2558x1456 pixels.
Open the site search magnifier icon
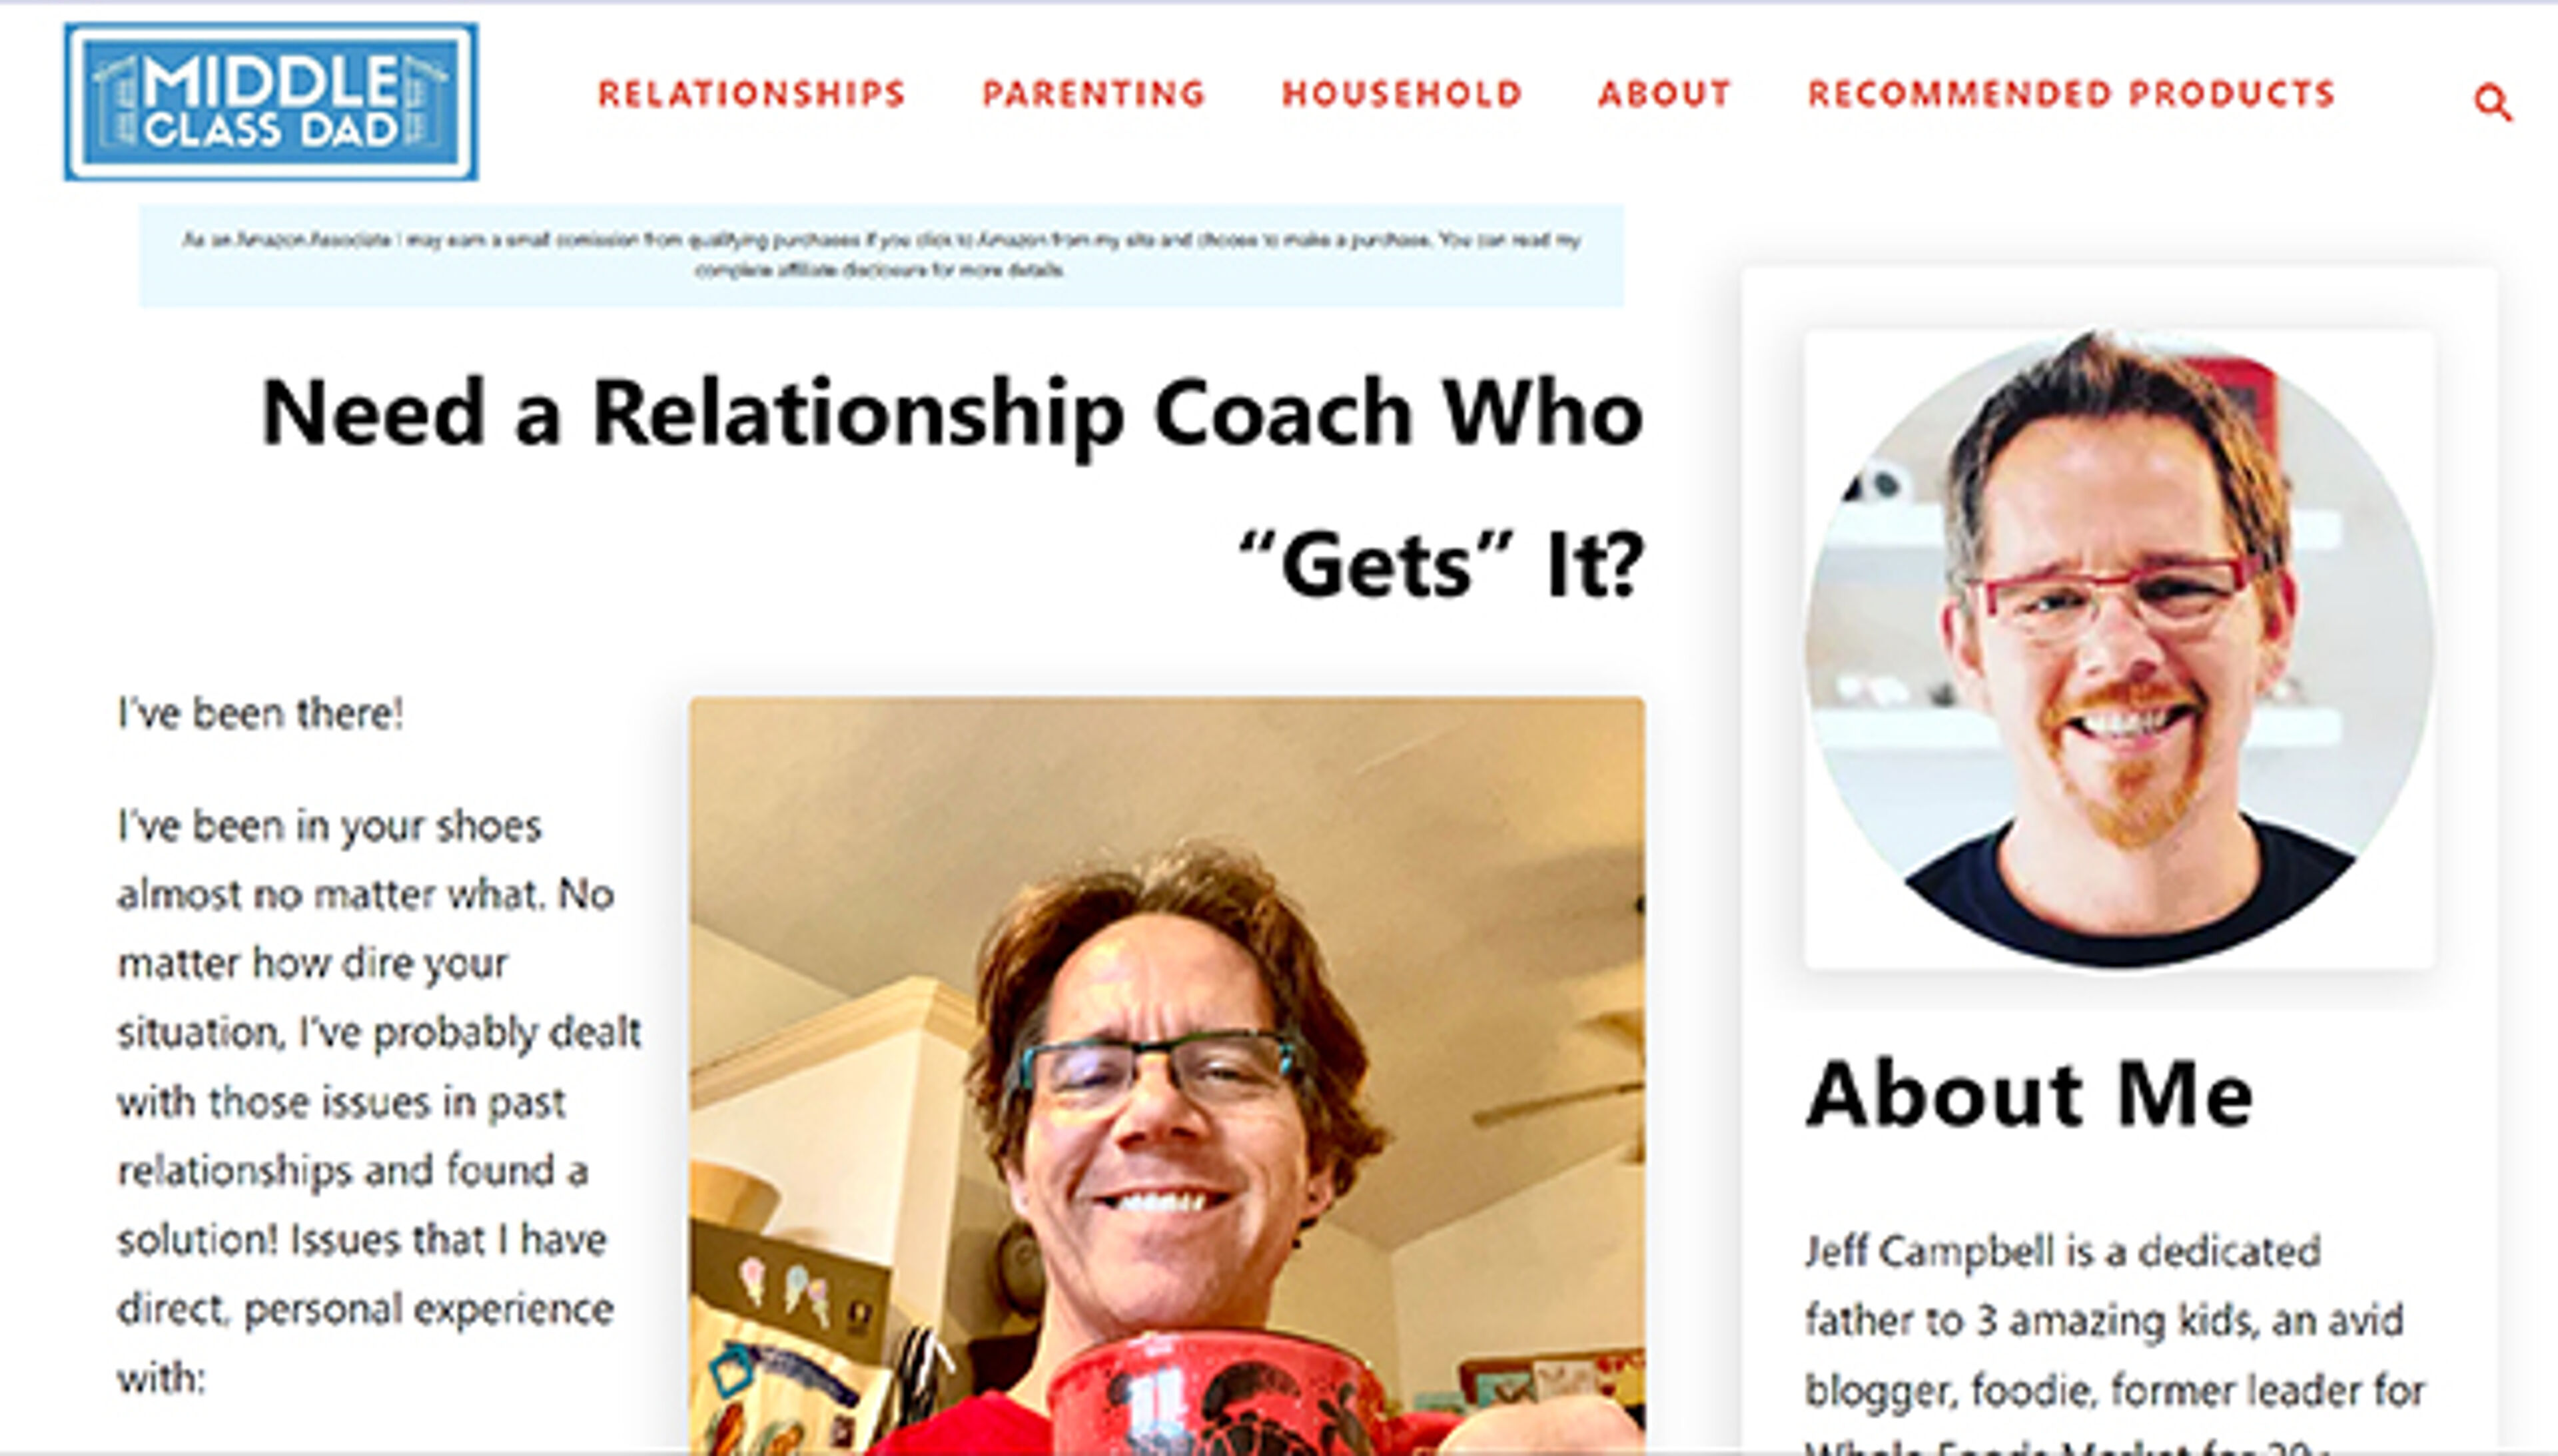point(2492,102)
